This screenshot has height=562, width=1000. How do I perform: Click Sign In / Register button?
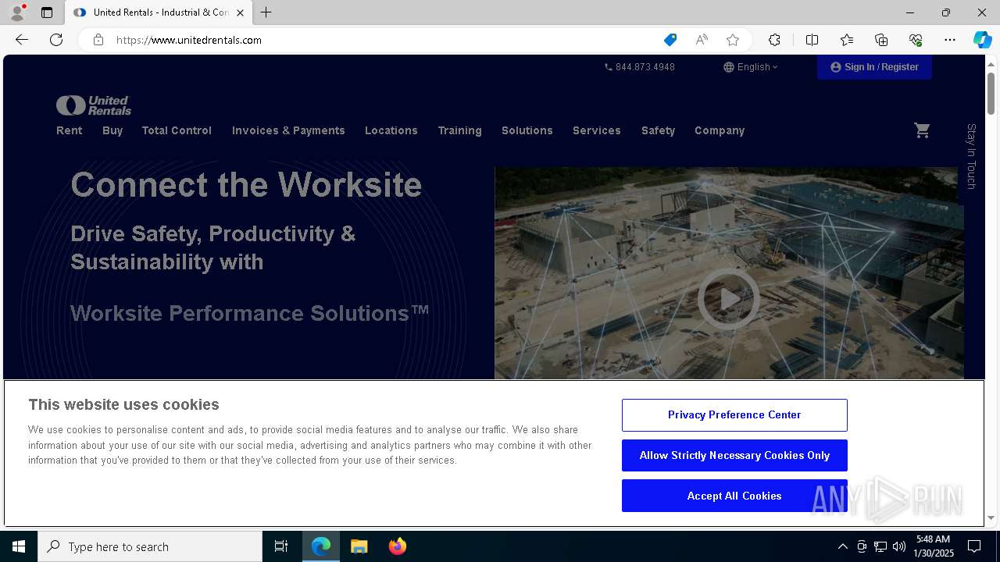(x=874, y=67)
